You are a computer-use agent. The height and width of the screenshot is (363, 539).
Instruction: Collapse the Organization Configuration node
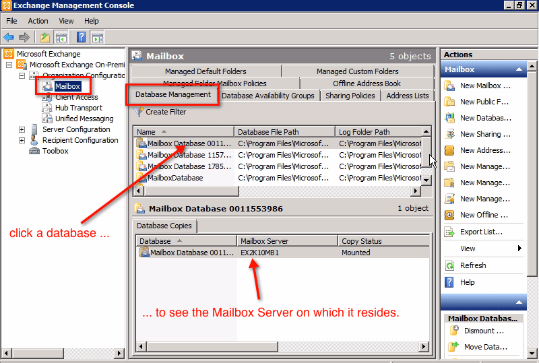coord(22,75)
